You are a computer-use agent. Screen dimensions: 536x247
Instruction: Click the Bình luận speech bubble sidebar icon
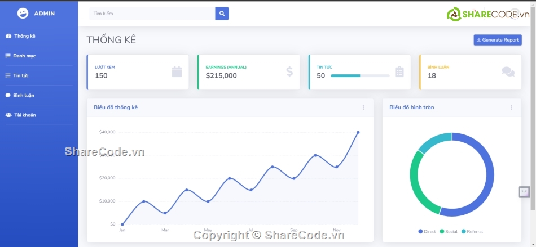8,96
